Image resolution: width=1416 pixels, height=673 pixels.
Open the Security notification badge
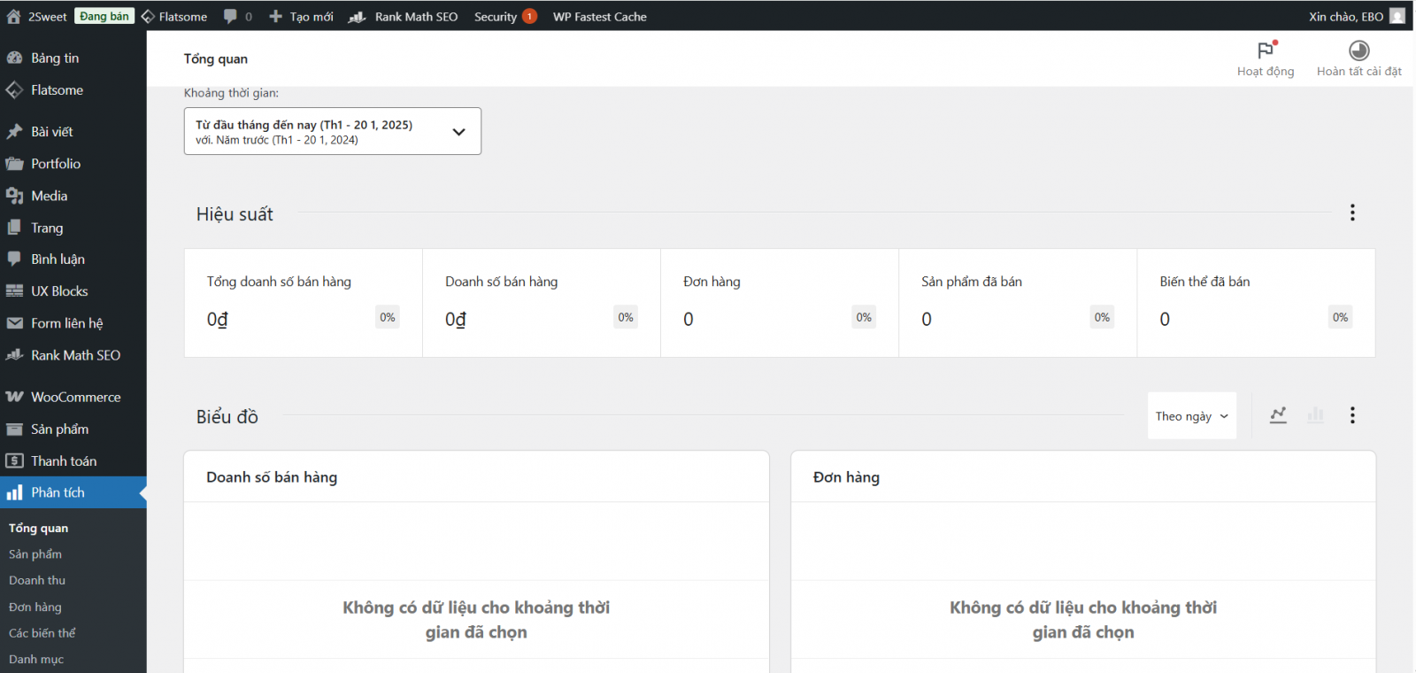click(x=529, y=16)
